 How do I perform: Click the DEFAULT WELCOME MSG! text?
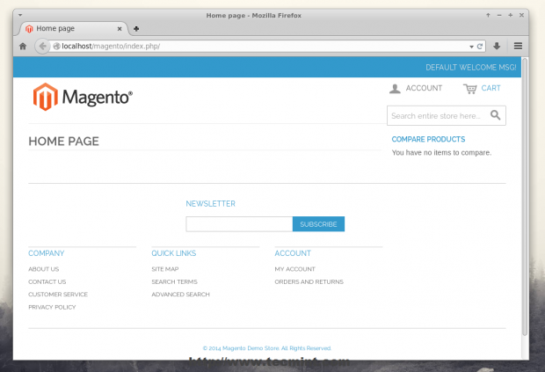(471, 68)
